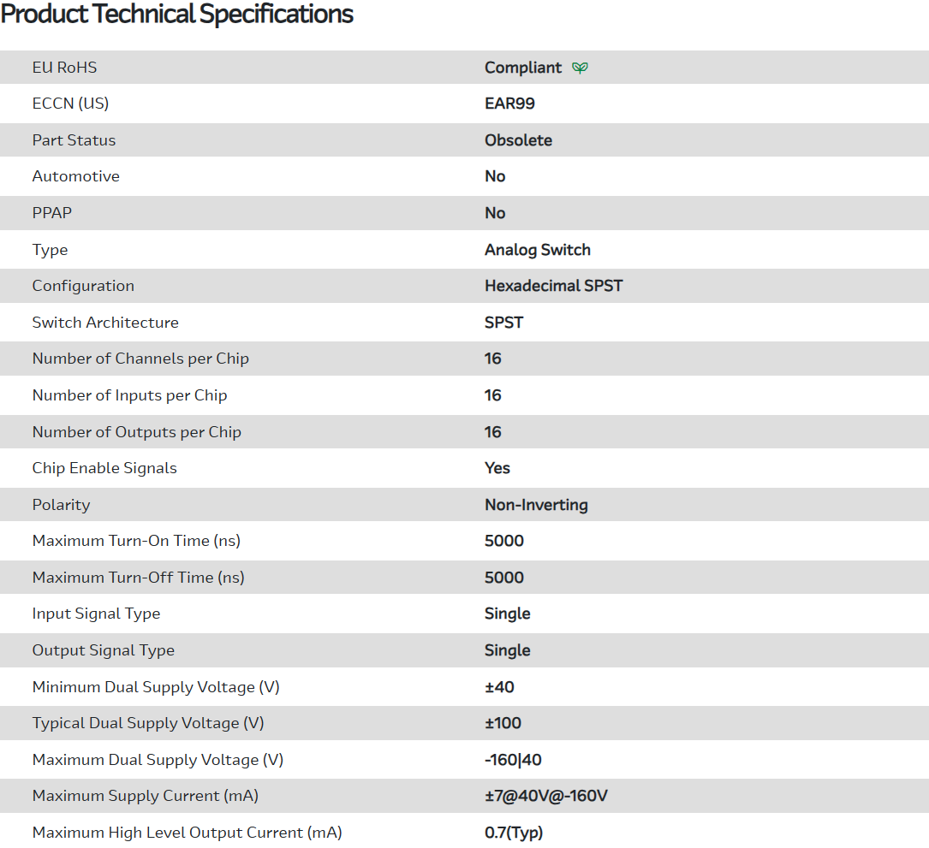Click the 0.7(Typ) output current value
The height and width of the screenshot is (848, 929).
514,833
